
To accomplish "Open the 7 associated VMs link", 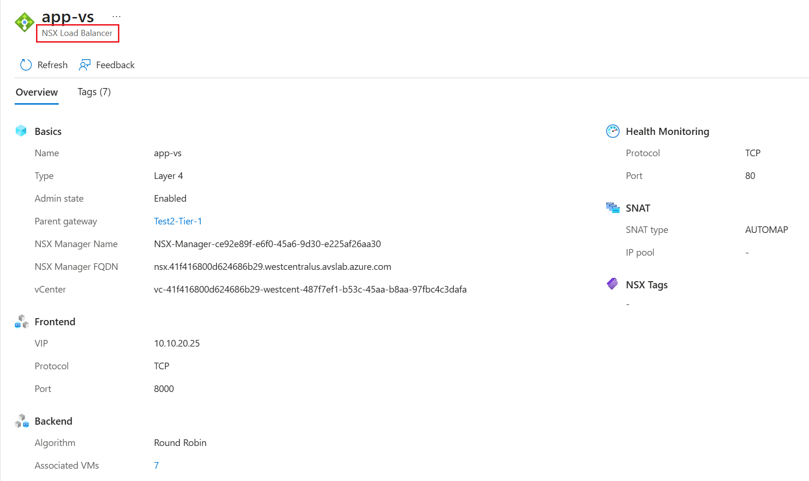I will (156, 465).
